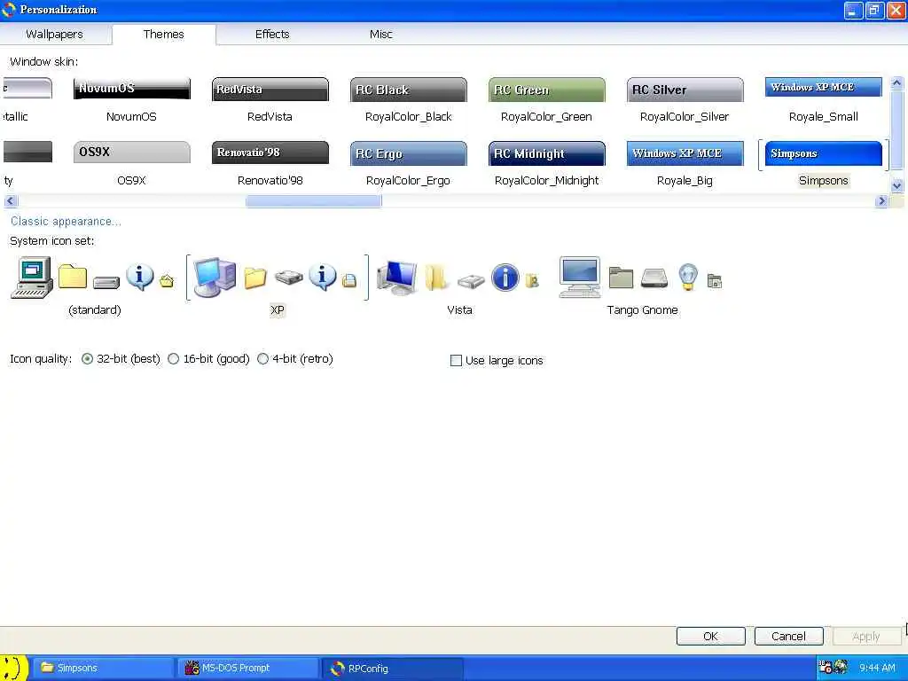Select the Simpsons window skin
The width and height of the screenshot is (908, 681).
[x=823, y=153]
